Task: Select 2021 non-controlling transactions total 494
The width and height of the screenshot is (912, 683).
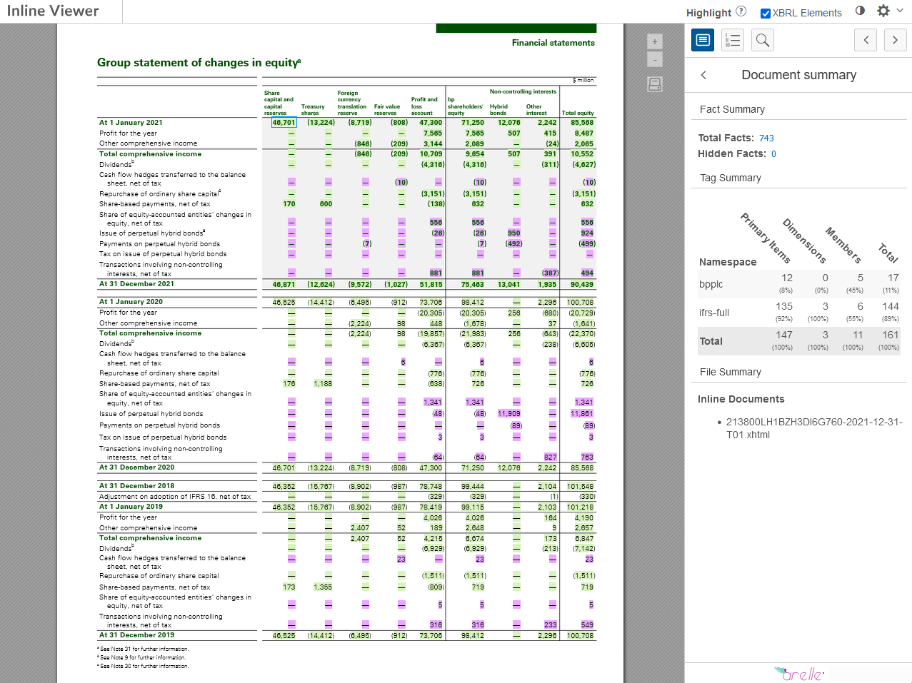Action: (x=587, y=273)
